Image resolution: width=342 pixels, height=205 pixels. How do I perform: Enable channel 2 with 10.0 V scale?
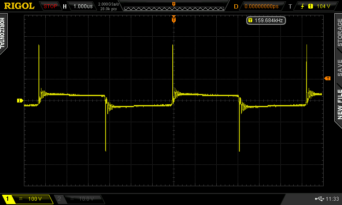[x=79, y=199]
